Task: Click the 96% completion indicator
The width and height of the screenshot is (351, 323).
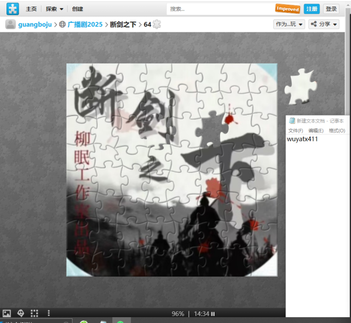Action: click(178, 314)
